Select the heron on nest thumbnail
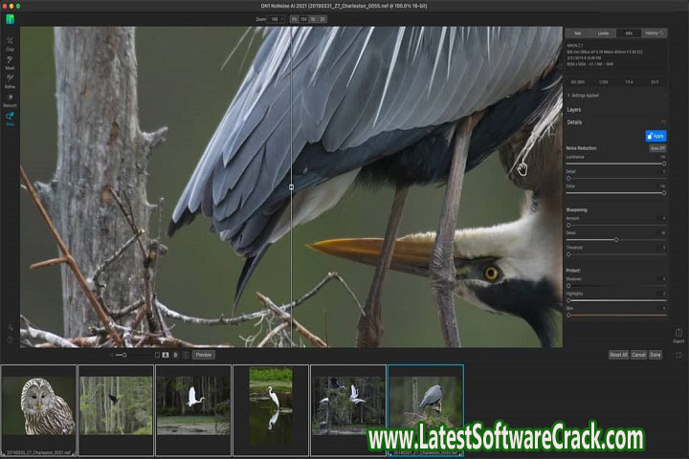Image resolution: width=689 pixels, height=459 pixels. click(x=425, y=410)
